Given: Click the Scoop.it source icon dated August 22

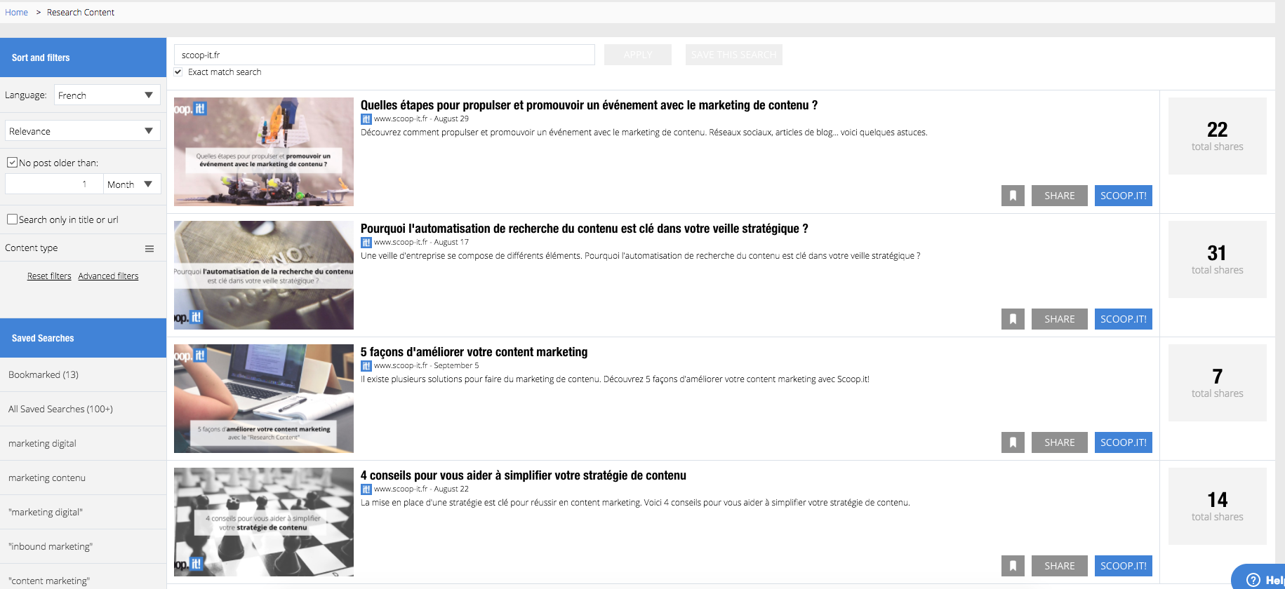Looking at the screenshot, I should tap(366, 489).
